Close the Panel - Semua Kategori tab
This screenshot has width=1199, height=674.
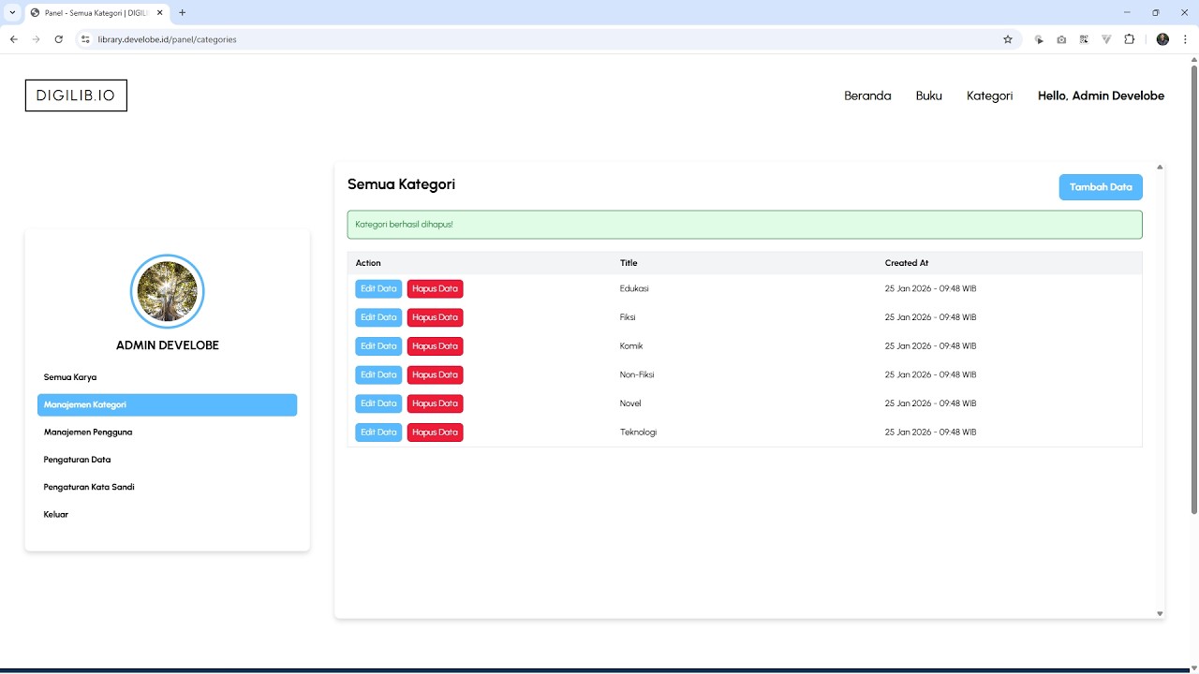[161, 13]
